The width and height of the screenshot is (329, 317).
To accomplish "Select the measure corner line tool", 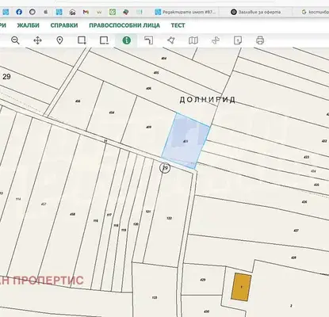I will click(149, 40).
